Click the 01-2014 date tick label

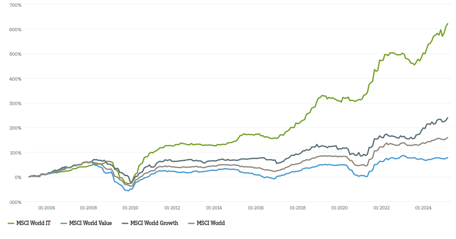coord(214,208)
